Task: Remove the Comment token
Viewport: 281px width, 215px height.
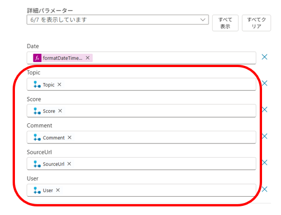Action: click(70, 138)
